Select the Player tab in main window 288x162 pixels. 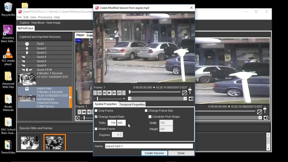80,35
